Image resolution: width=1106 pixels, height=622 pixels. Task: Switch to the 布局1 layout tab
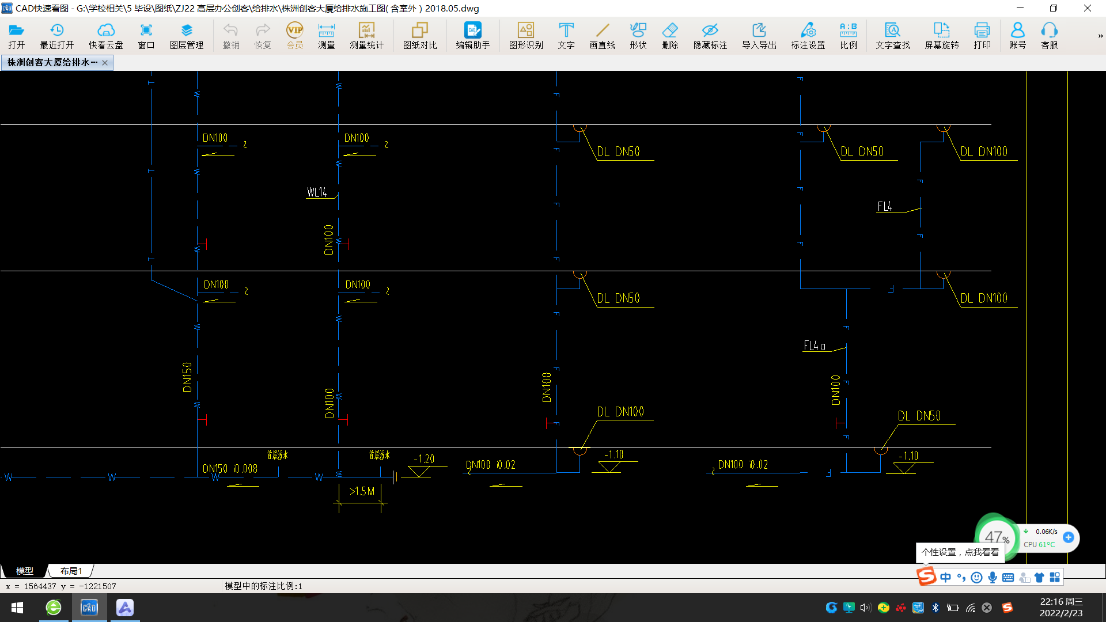[x=71, y=571]
